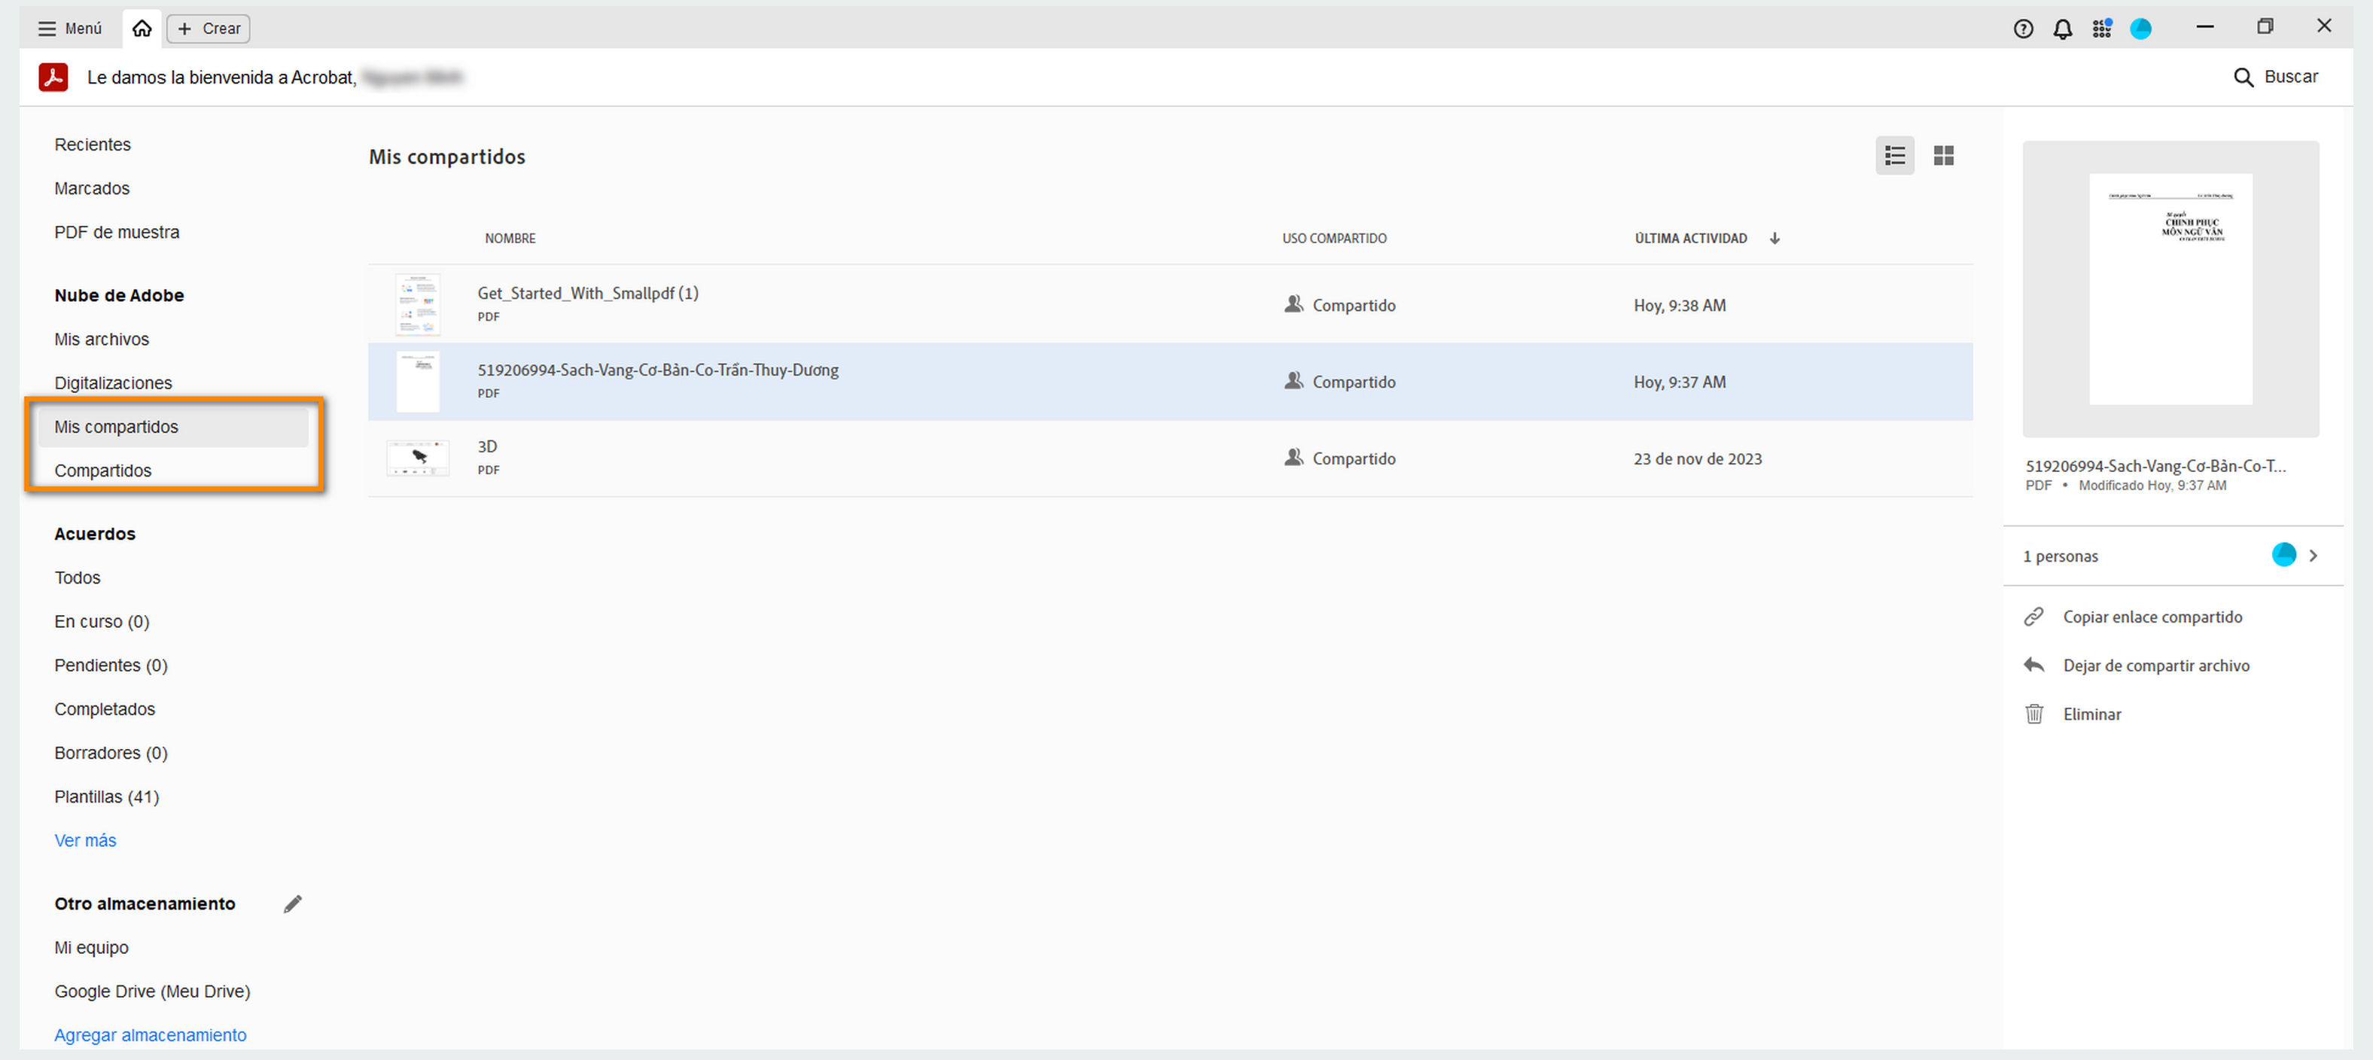Click the Copiar enlace compartido link icon
The height and width of the screenshot is (1060, 2373).
pyautogui.click(x=2034, y=616)
